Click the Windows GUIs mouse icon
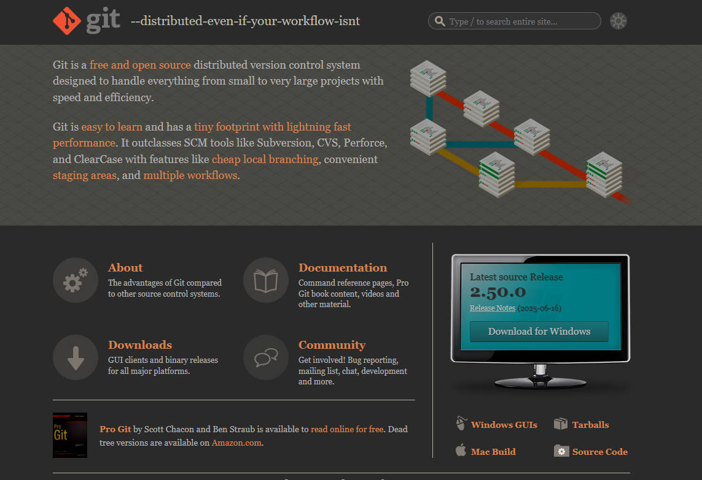The width and height of the screenshot is (702, 480). tap(461, 423)
